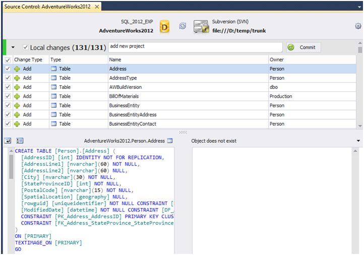The image size is (364, 255).
Task: Close the Source Control tab
Action: tap(97, 7)
